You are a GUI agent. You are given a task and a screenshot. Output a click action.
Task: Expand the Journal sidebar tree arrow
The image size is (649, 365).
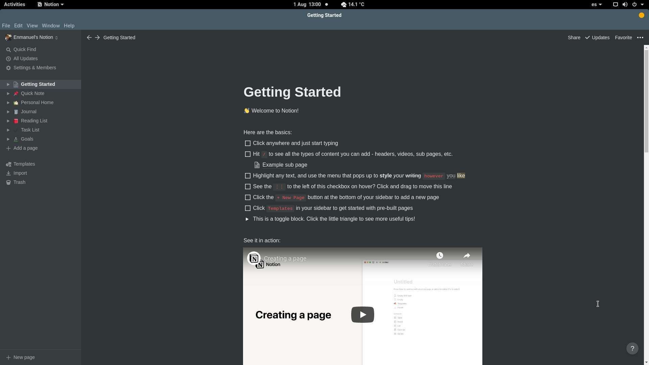pos(8,112)
